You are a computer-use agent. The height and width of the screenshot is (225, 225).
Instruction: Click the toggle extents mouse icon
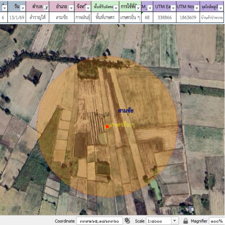click(127, 221)
